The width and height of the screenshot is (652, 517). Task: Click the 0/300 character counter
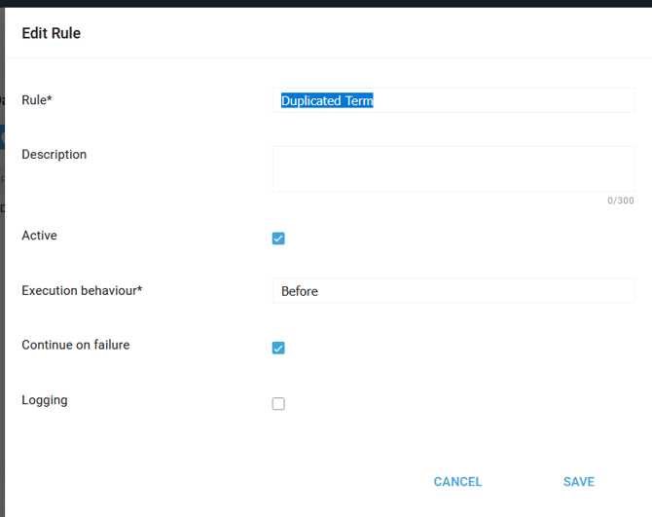pos(621,201)
